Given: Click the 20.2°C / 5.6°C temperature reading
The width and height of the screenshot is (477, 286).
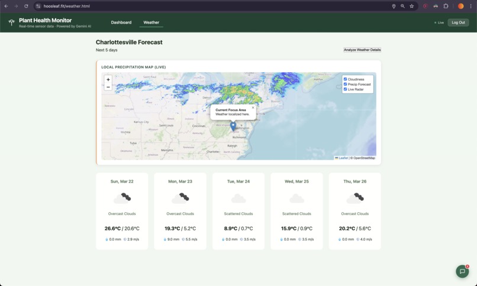Looking at the screenshot, I should click(x=354, y=228).
